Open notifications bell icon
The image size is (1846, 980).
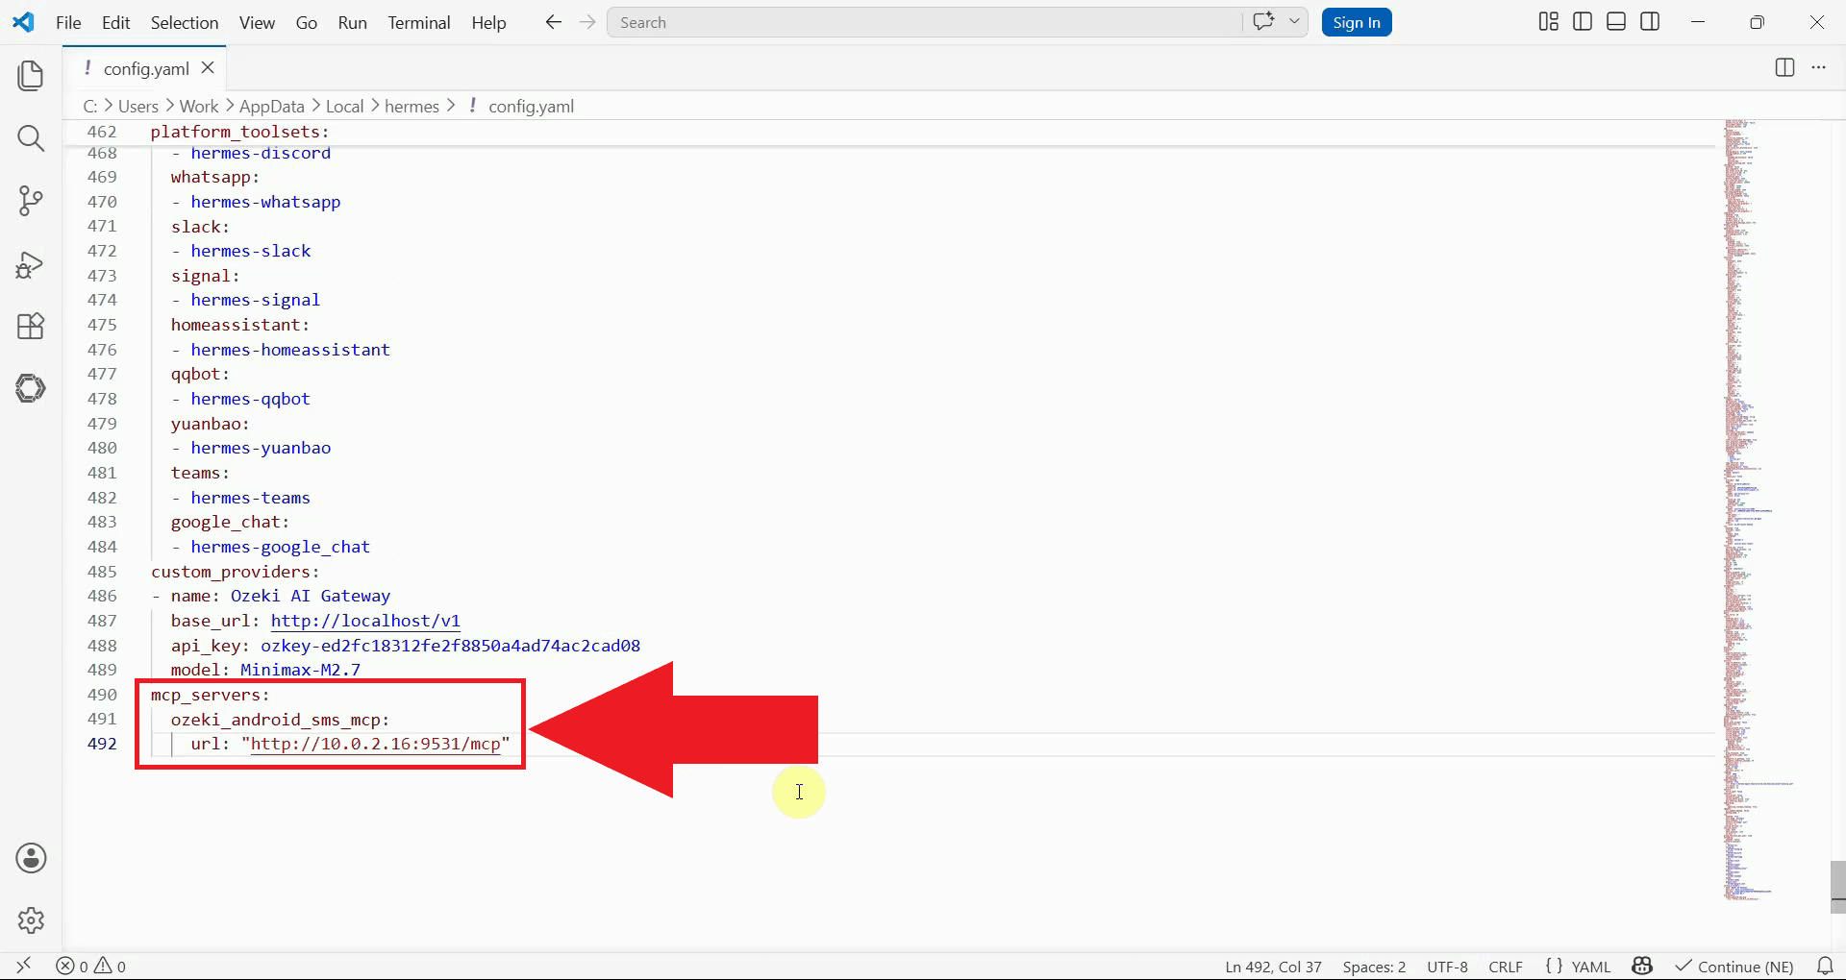(1825, 966)
